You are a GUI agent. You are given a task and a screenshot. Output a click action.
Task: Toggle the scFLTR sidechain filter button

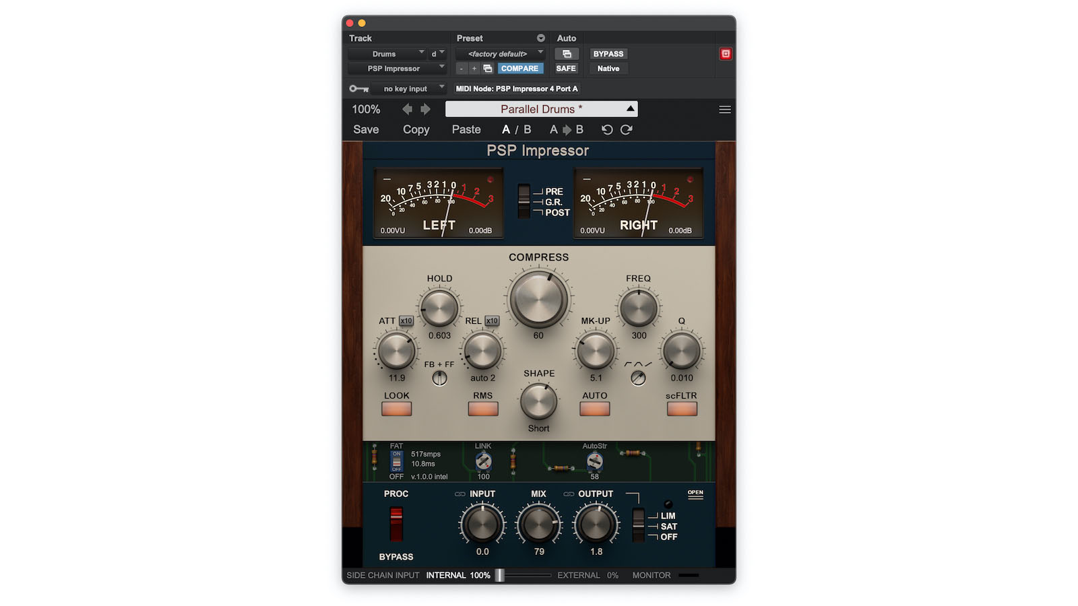pos(681,408)
